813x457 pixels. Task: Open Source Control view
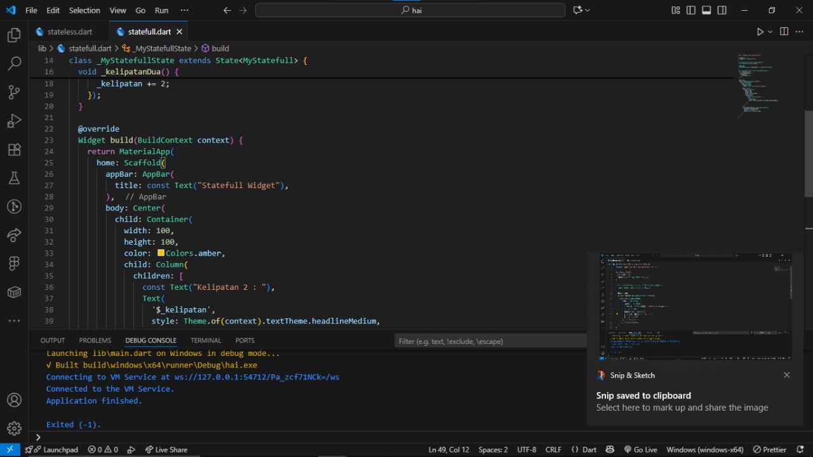(14, 92)
